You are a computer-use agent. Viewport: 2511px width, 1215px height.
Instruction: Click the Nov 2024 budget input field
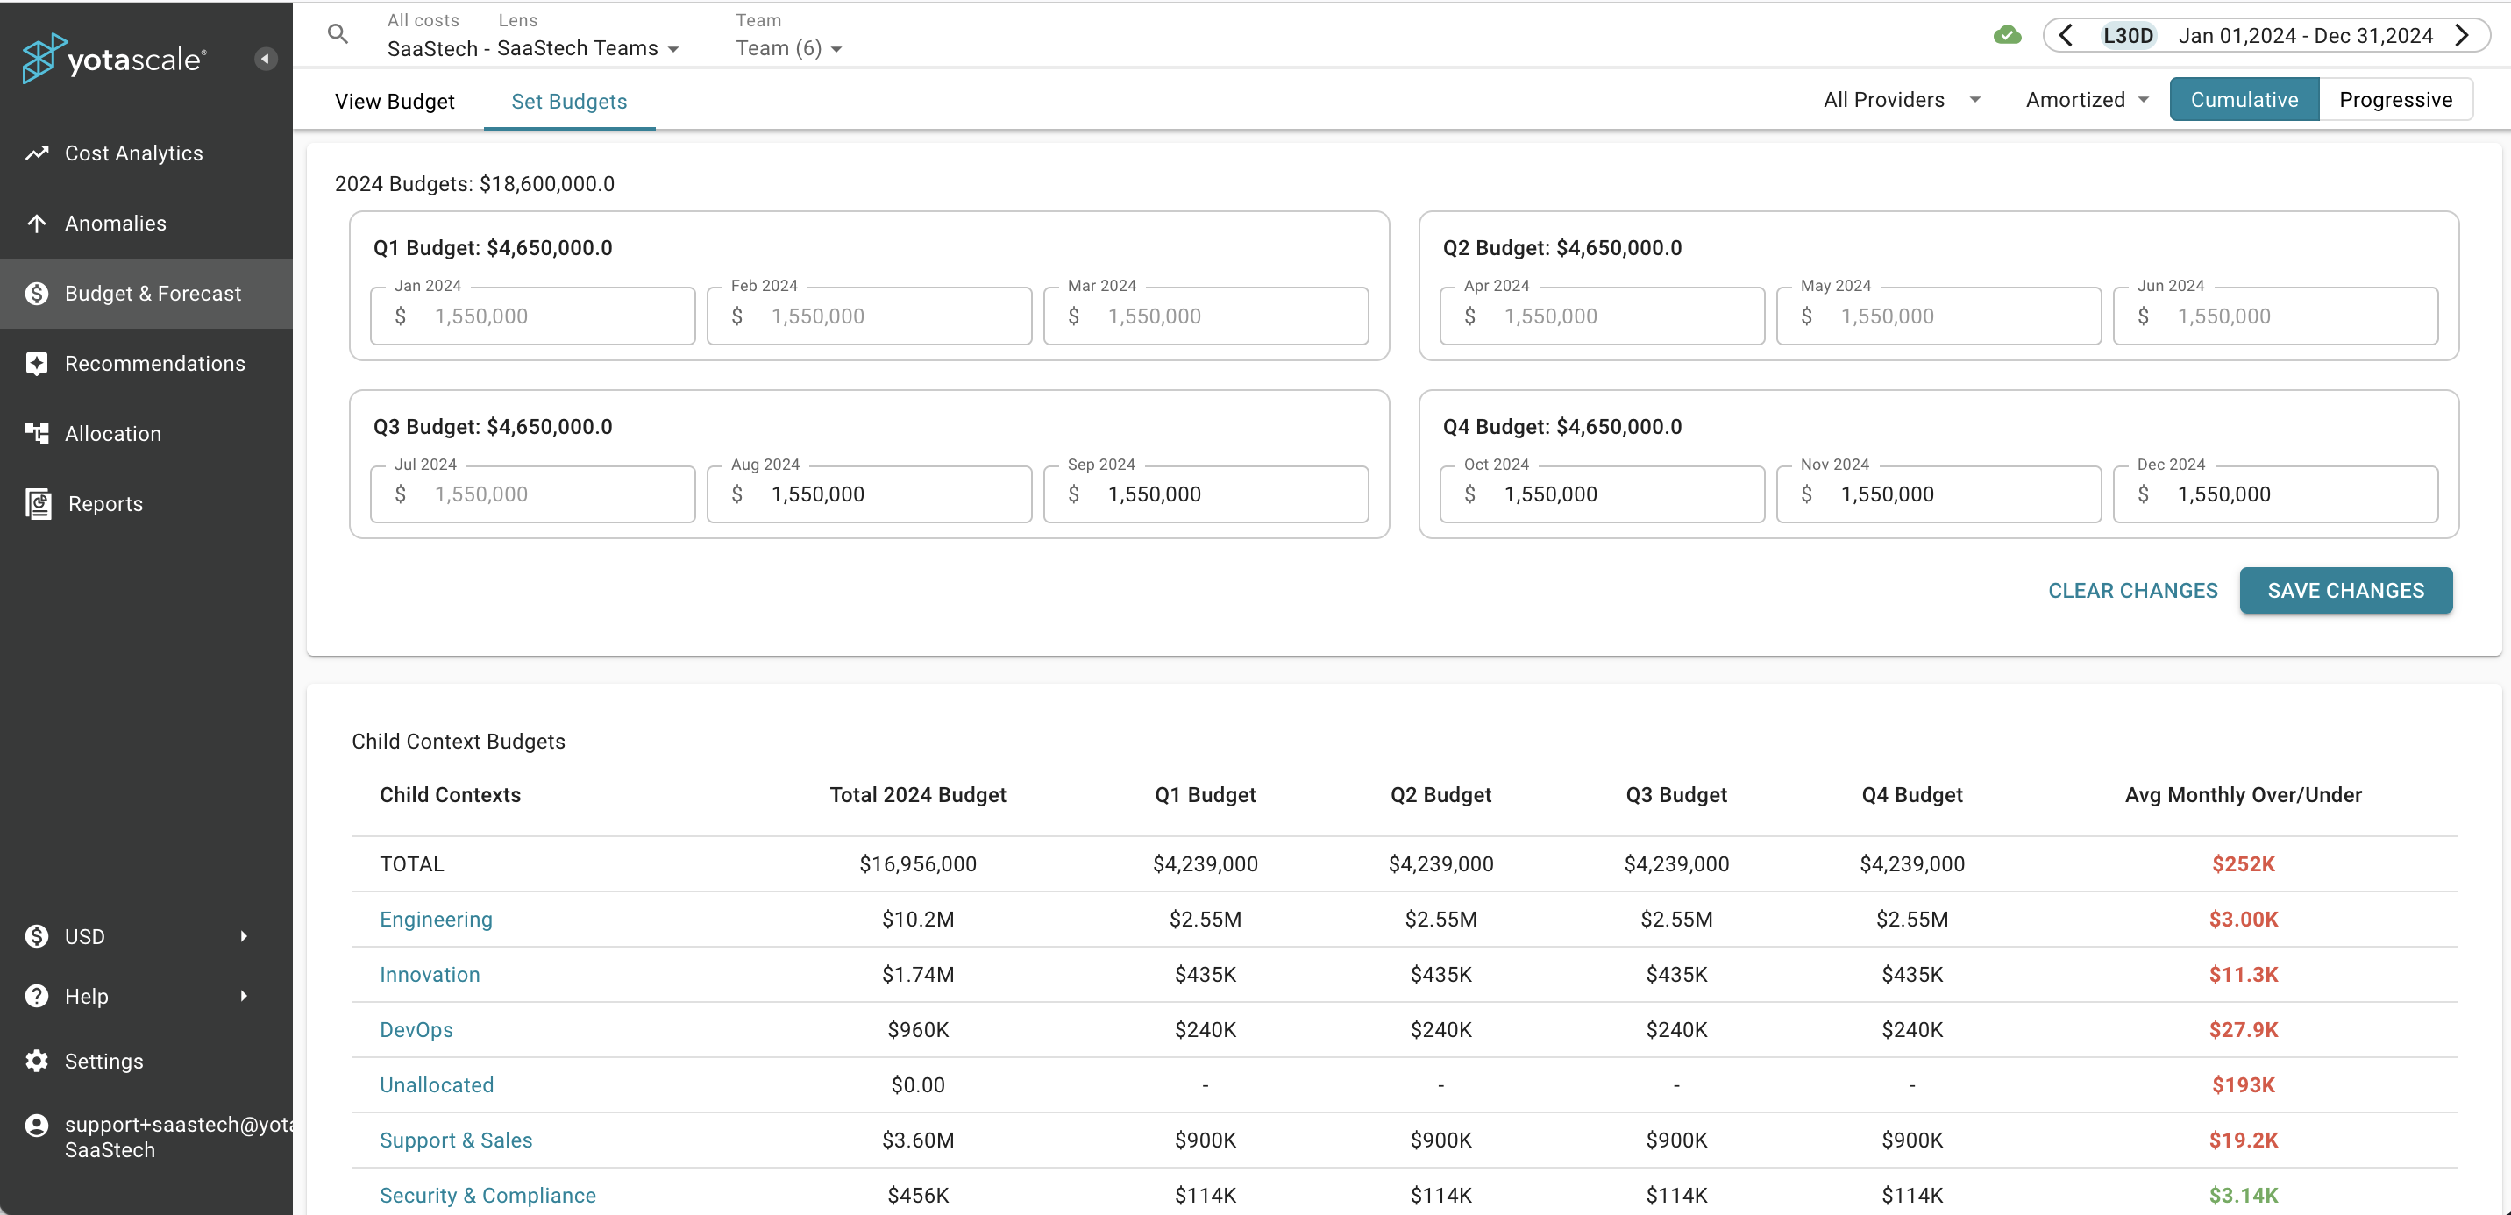coord(1938,494)
